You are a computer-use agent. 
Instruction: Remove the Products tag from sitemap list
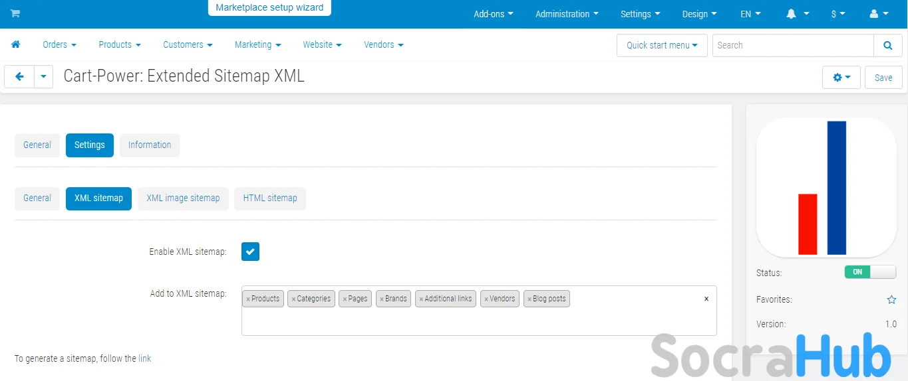tap(248, 299)
